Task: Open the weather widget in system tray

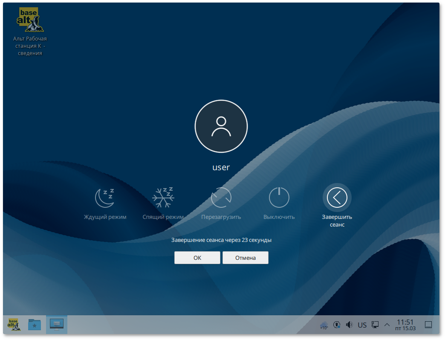Action: (x=324, y=325)
